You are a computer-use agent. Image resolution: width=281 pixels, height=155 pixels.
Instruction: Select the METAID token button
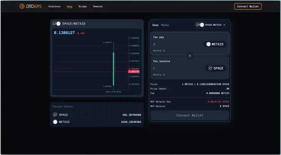point(215,44)
